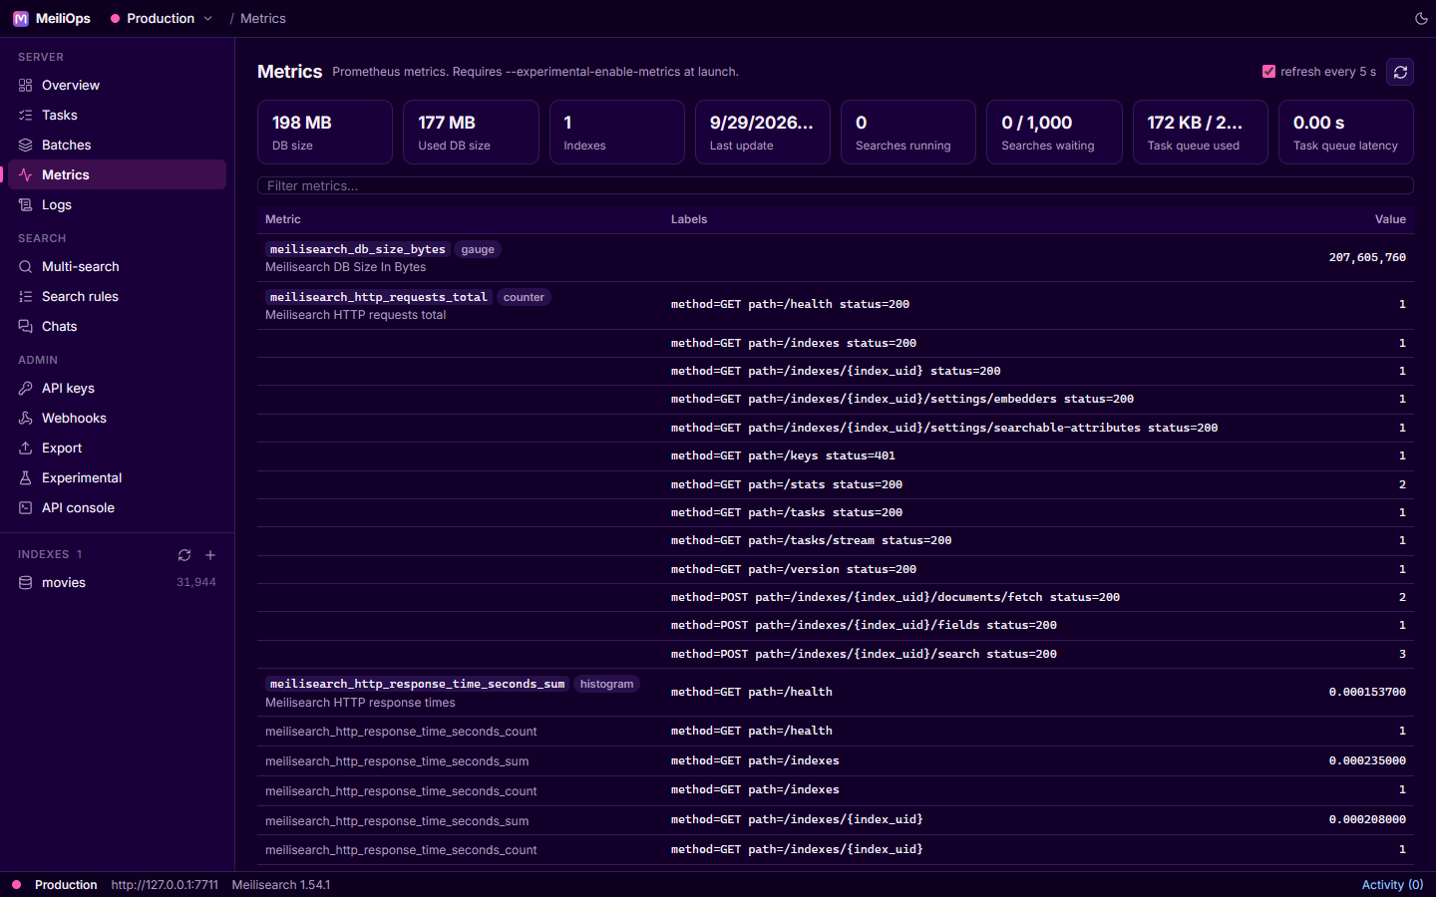Focus the Filter metrics input

(835, 185)
